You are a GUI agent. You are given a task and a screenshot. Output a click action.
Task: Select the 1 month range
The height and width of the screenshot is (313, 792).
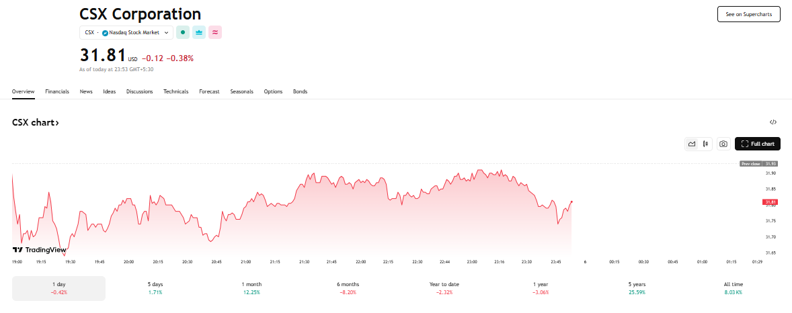251,288
